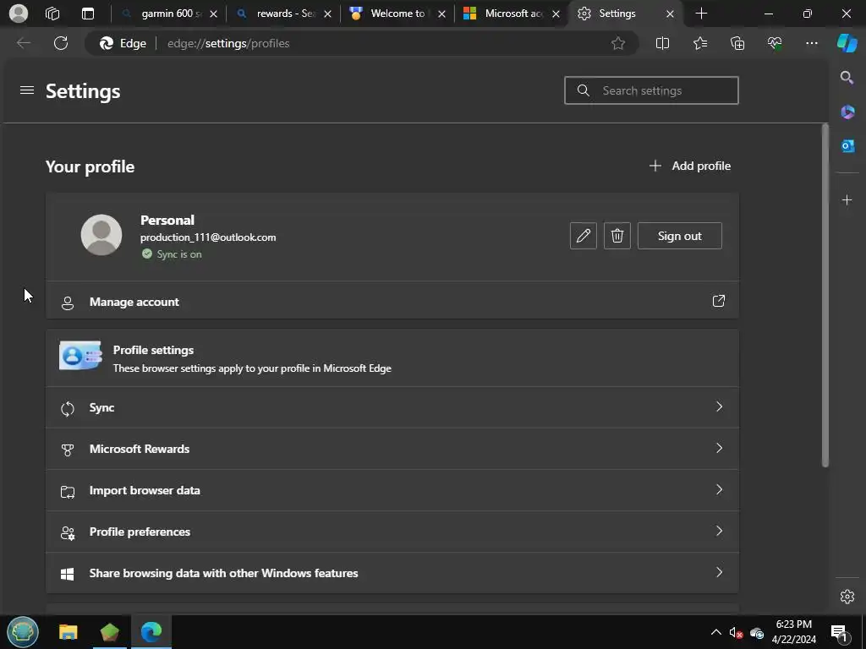The image size is (866, 649).
Task: Click the Refresh page icon
Action: [x=61, y=43]
